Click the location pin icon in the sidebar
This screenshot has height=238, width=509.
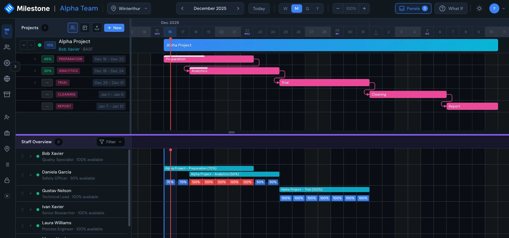coord(7,149)
